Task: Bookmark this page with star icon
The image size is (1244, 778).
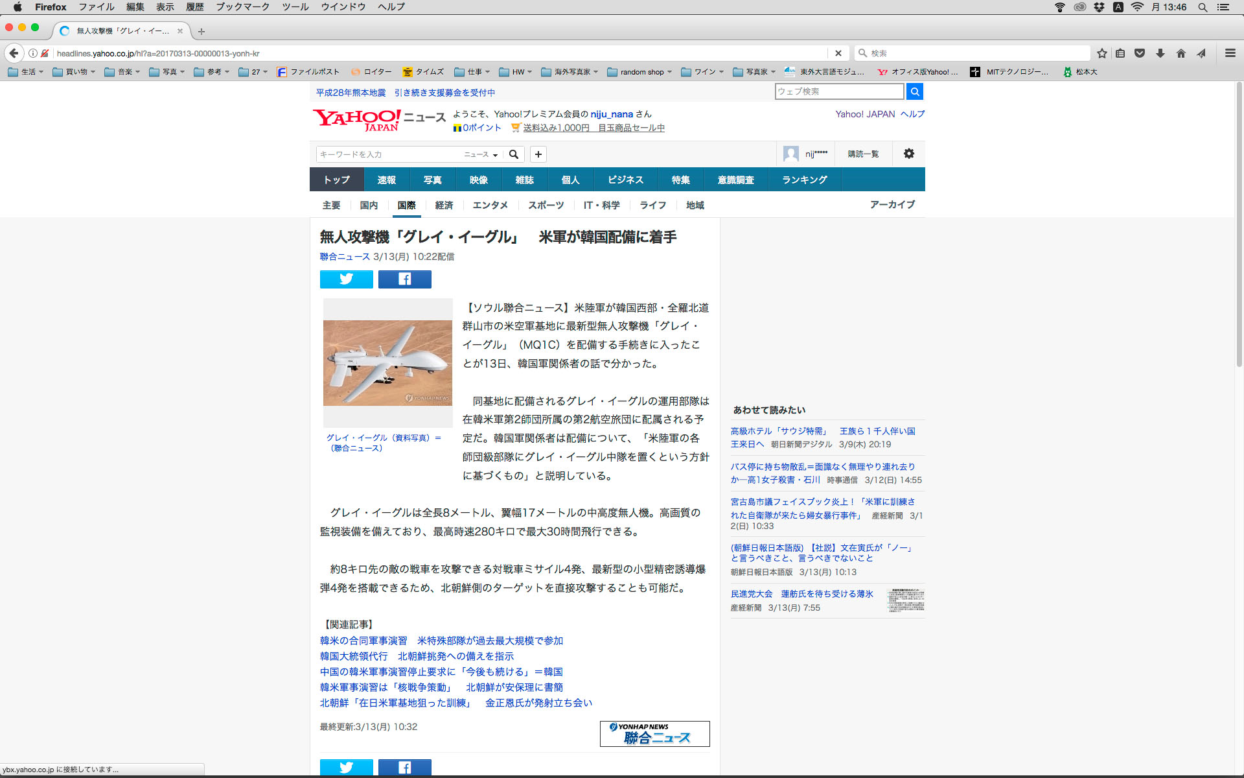Action: coord(1101,53)
